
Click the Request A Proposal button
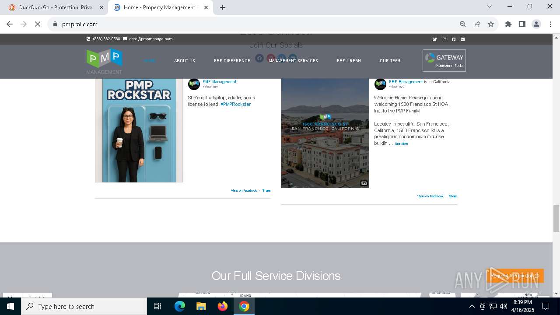515,276
